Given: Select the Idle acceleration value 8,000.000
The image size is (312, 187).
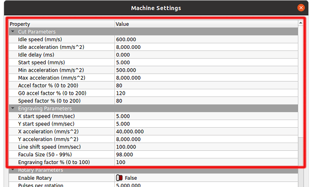Looking at the screenshot, I should coord(206,47).
